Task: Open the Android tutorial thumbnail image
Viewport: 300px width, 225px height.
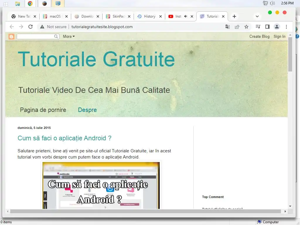Action: 101,185
